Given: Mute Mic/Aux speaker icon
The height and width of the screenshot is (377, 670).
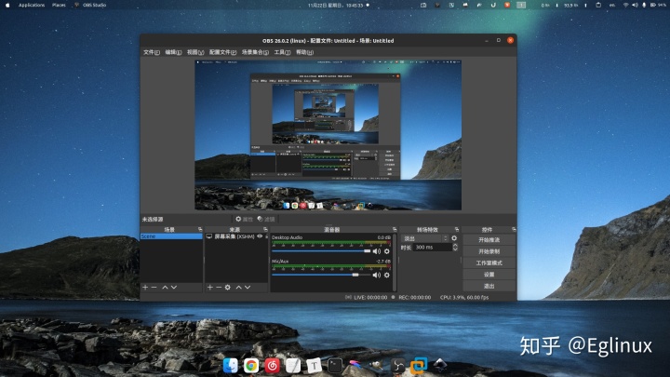Looking at the screenshot, I should point(377,275).
